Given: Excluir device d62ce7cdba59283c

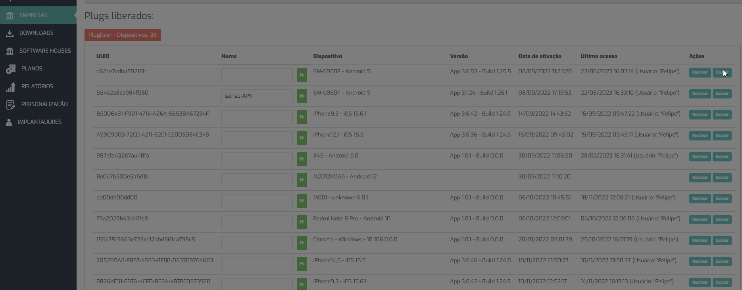Looking at the screenshot, I should point(722,72).
